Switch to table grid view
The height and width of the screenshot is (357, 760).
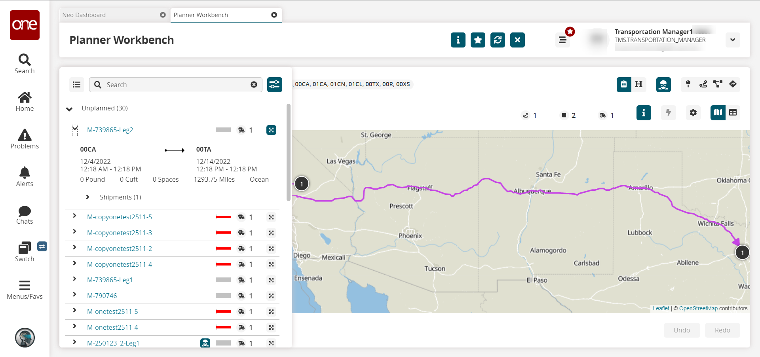(733, 113)
